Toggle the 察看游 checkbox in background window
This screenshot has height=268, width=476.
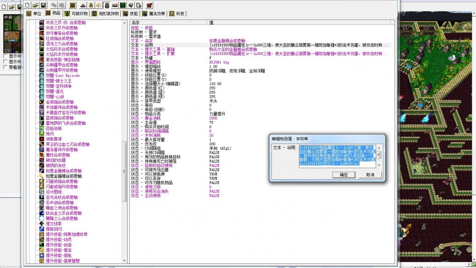[x=5, y=67]
